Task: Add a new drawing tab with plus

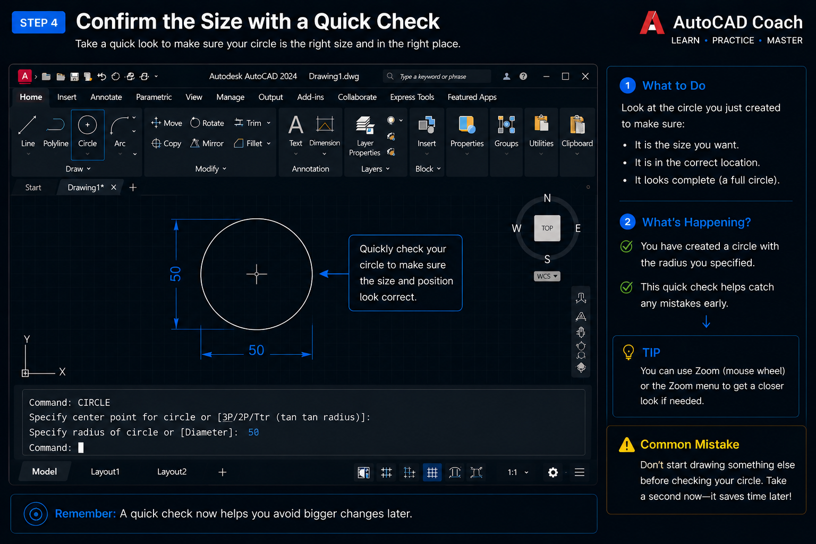Action: click(133, 188)
